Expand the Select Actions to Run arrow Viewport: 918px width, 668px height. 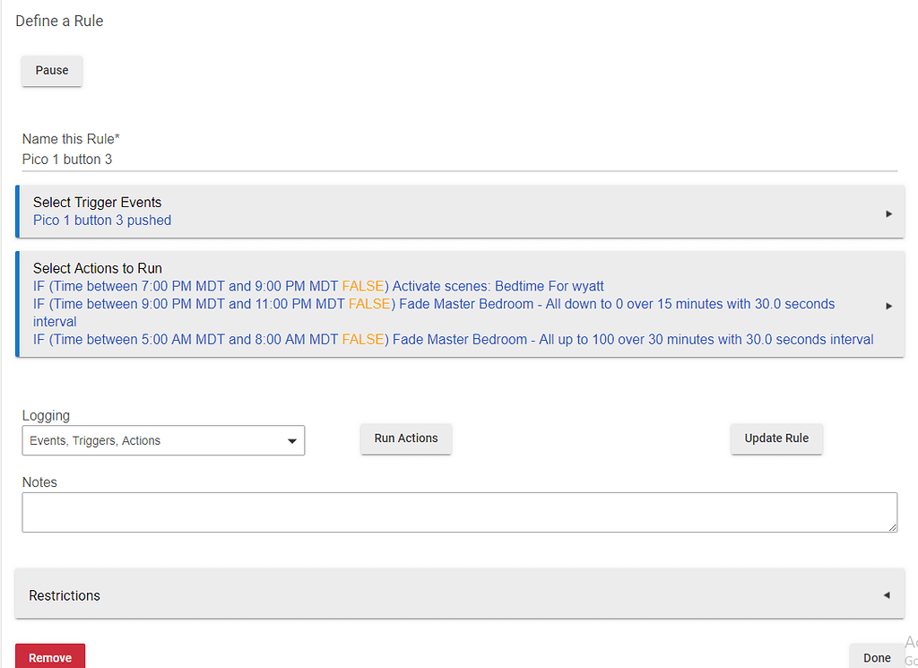888,306
